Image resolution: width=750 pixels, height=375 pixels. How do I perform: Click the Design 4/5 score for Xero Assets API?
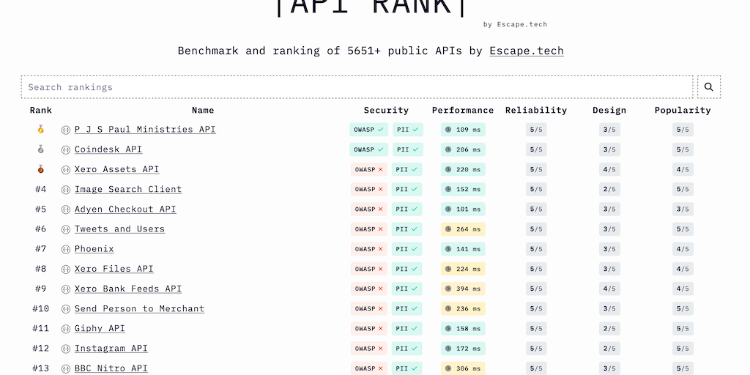coord(609,169)
